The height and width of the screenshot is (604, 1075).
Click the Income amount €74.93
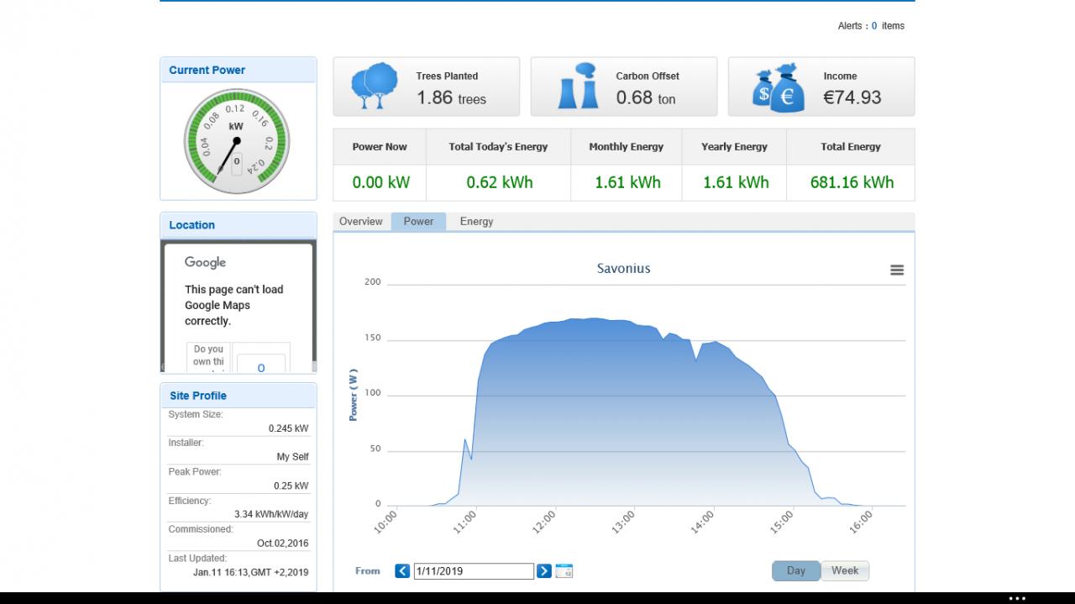pyautogui.click(x=852, y=97)
